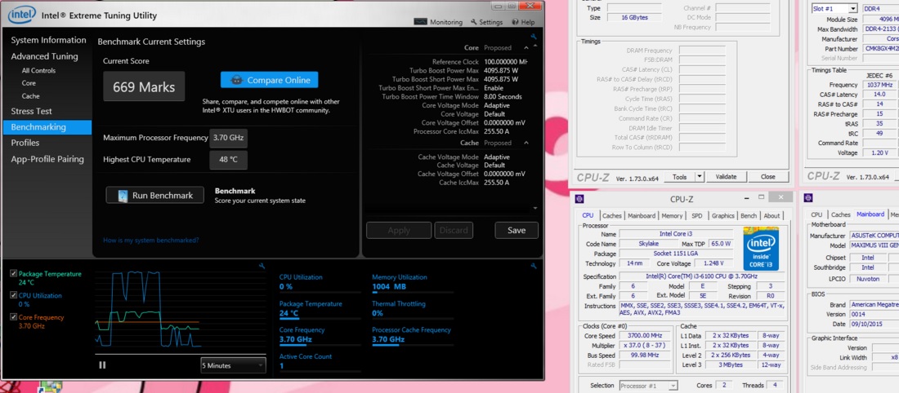Click wrench icon above monitoring values panel
Viewport: 899px width, 393px height.
533,266
